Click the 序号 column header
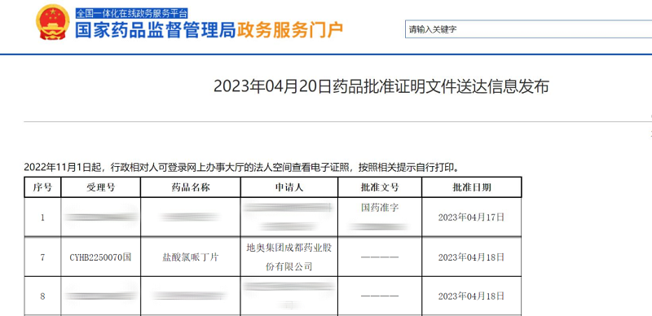 [42, 187]
